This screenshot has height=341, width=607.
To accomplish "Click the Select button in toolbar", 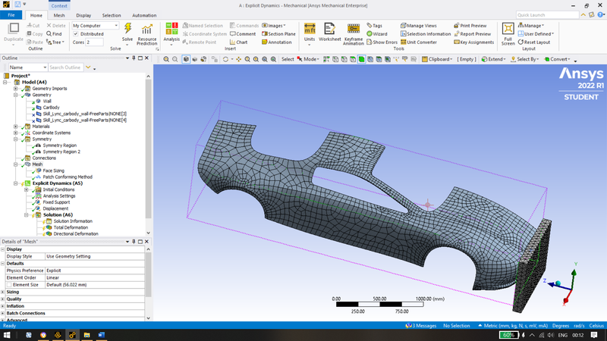I will coord(288,59).
